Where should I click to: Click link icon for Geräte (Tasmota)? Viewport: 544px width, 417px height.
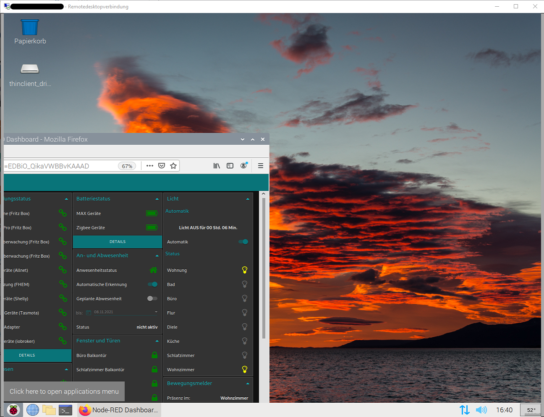(63, 313)
